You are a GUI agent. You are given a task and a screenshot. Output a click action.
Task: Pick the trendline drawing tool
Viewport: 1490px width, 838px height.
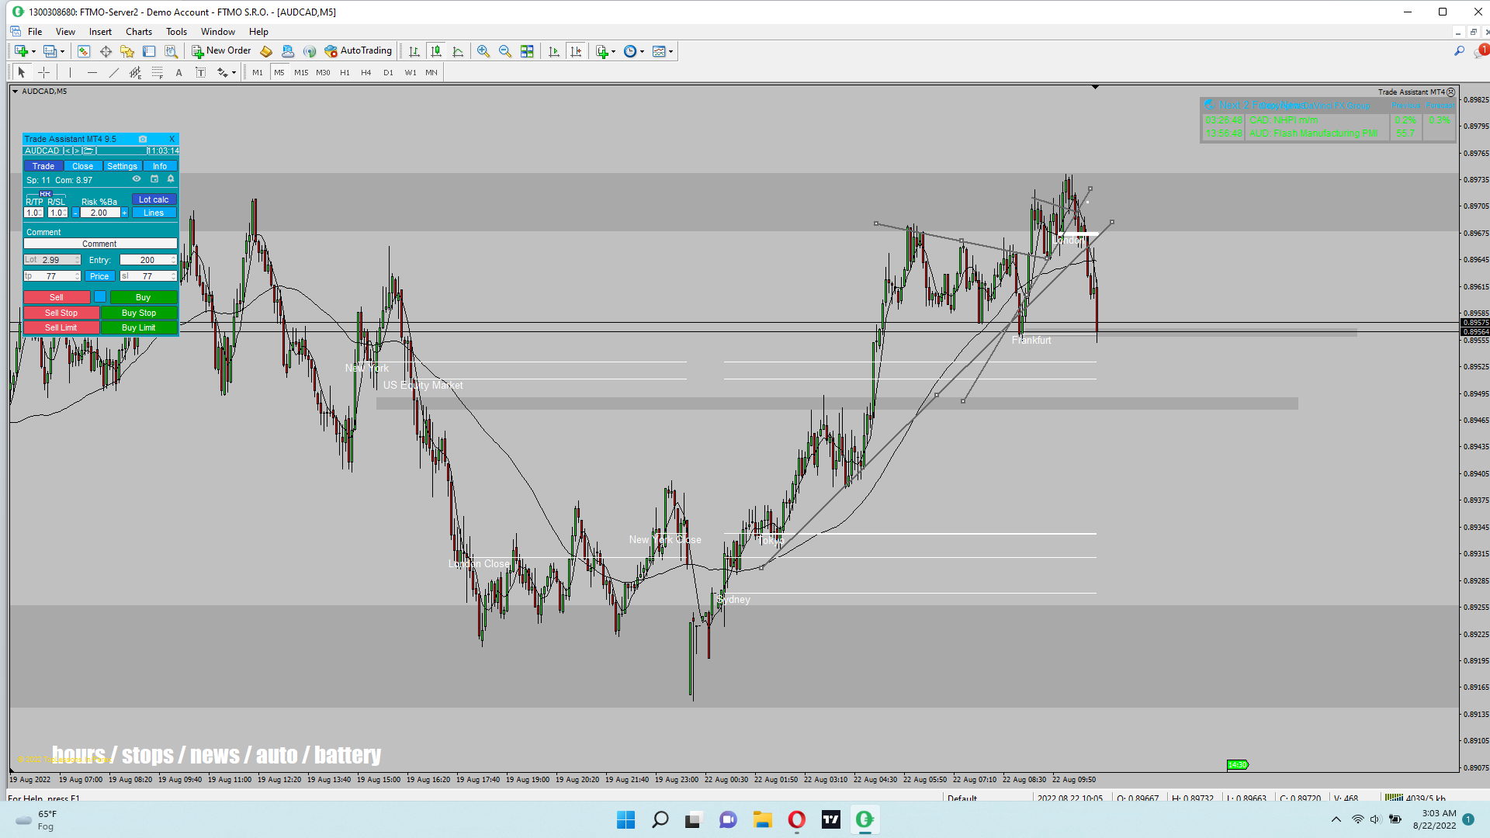pyautogui.click(x=114, y=72)
